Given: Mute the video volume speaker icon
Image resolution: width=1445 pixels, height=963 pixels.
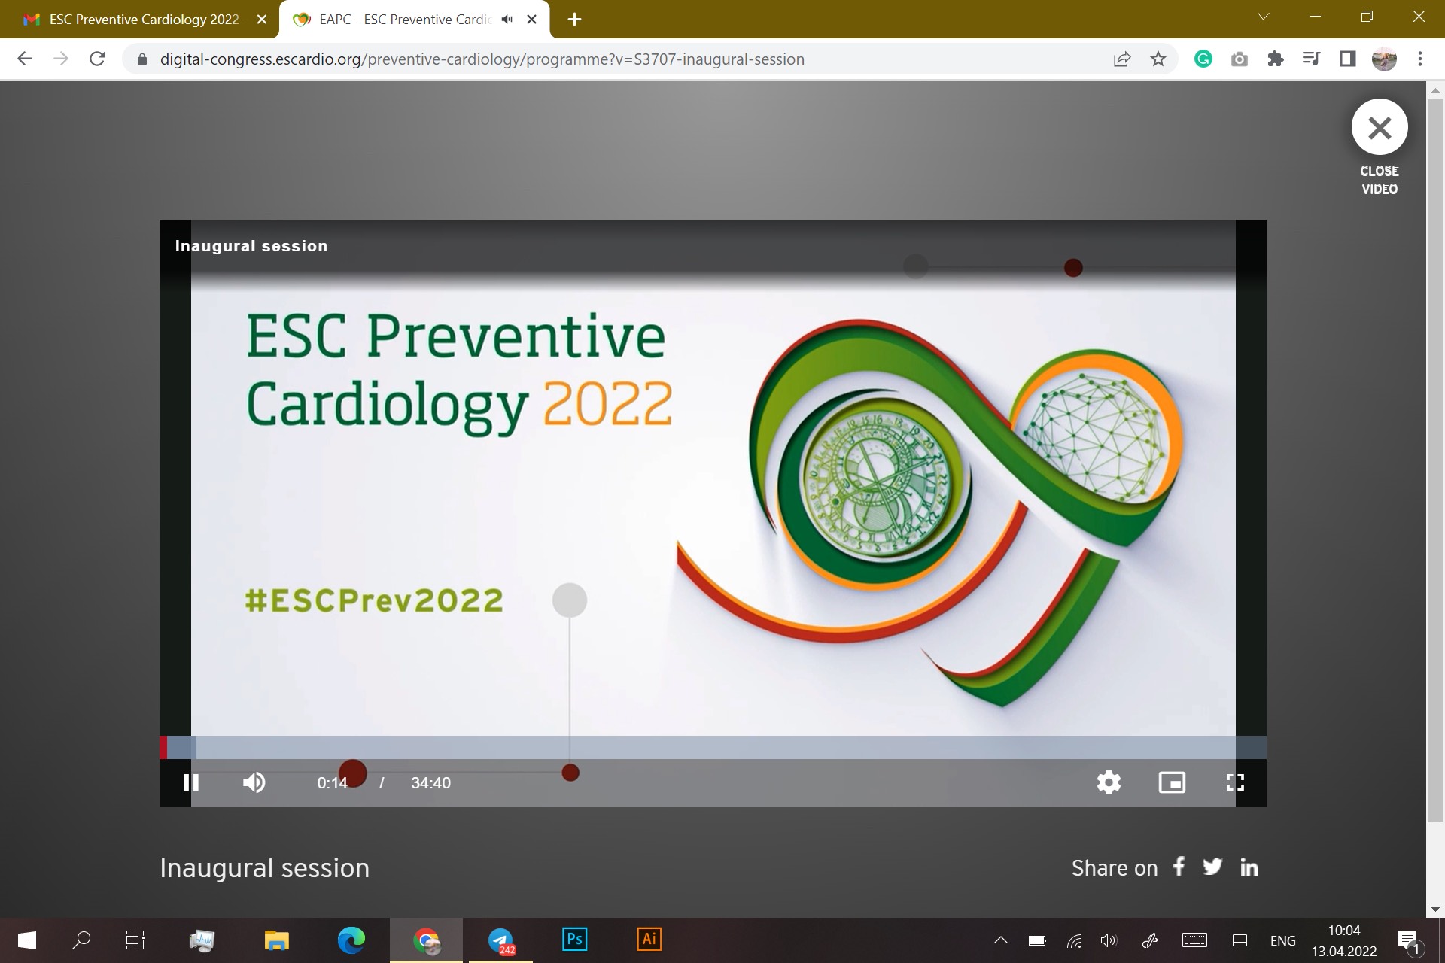Looking at the screenshot, I should pyautogui.click(x=254, y=782).
